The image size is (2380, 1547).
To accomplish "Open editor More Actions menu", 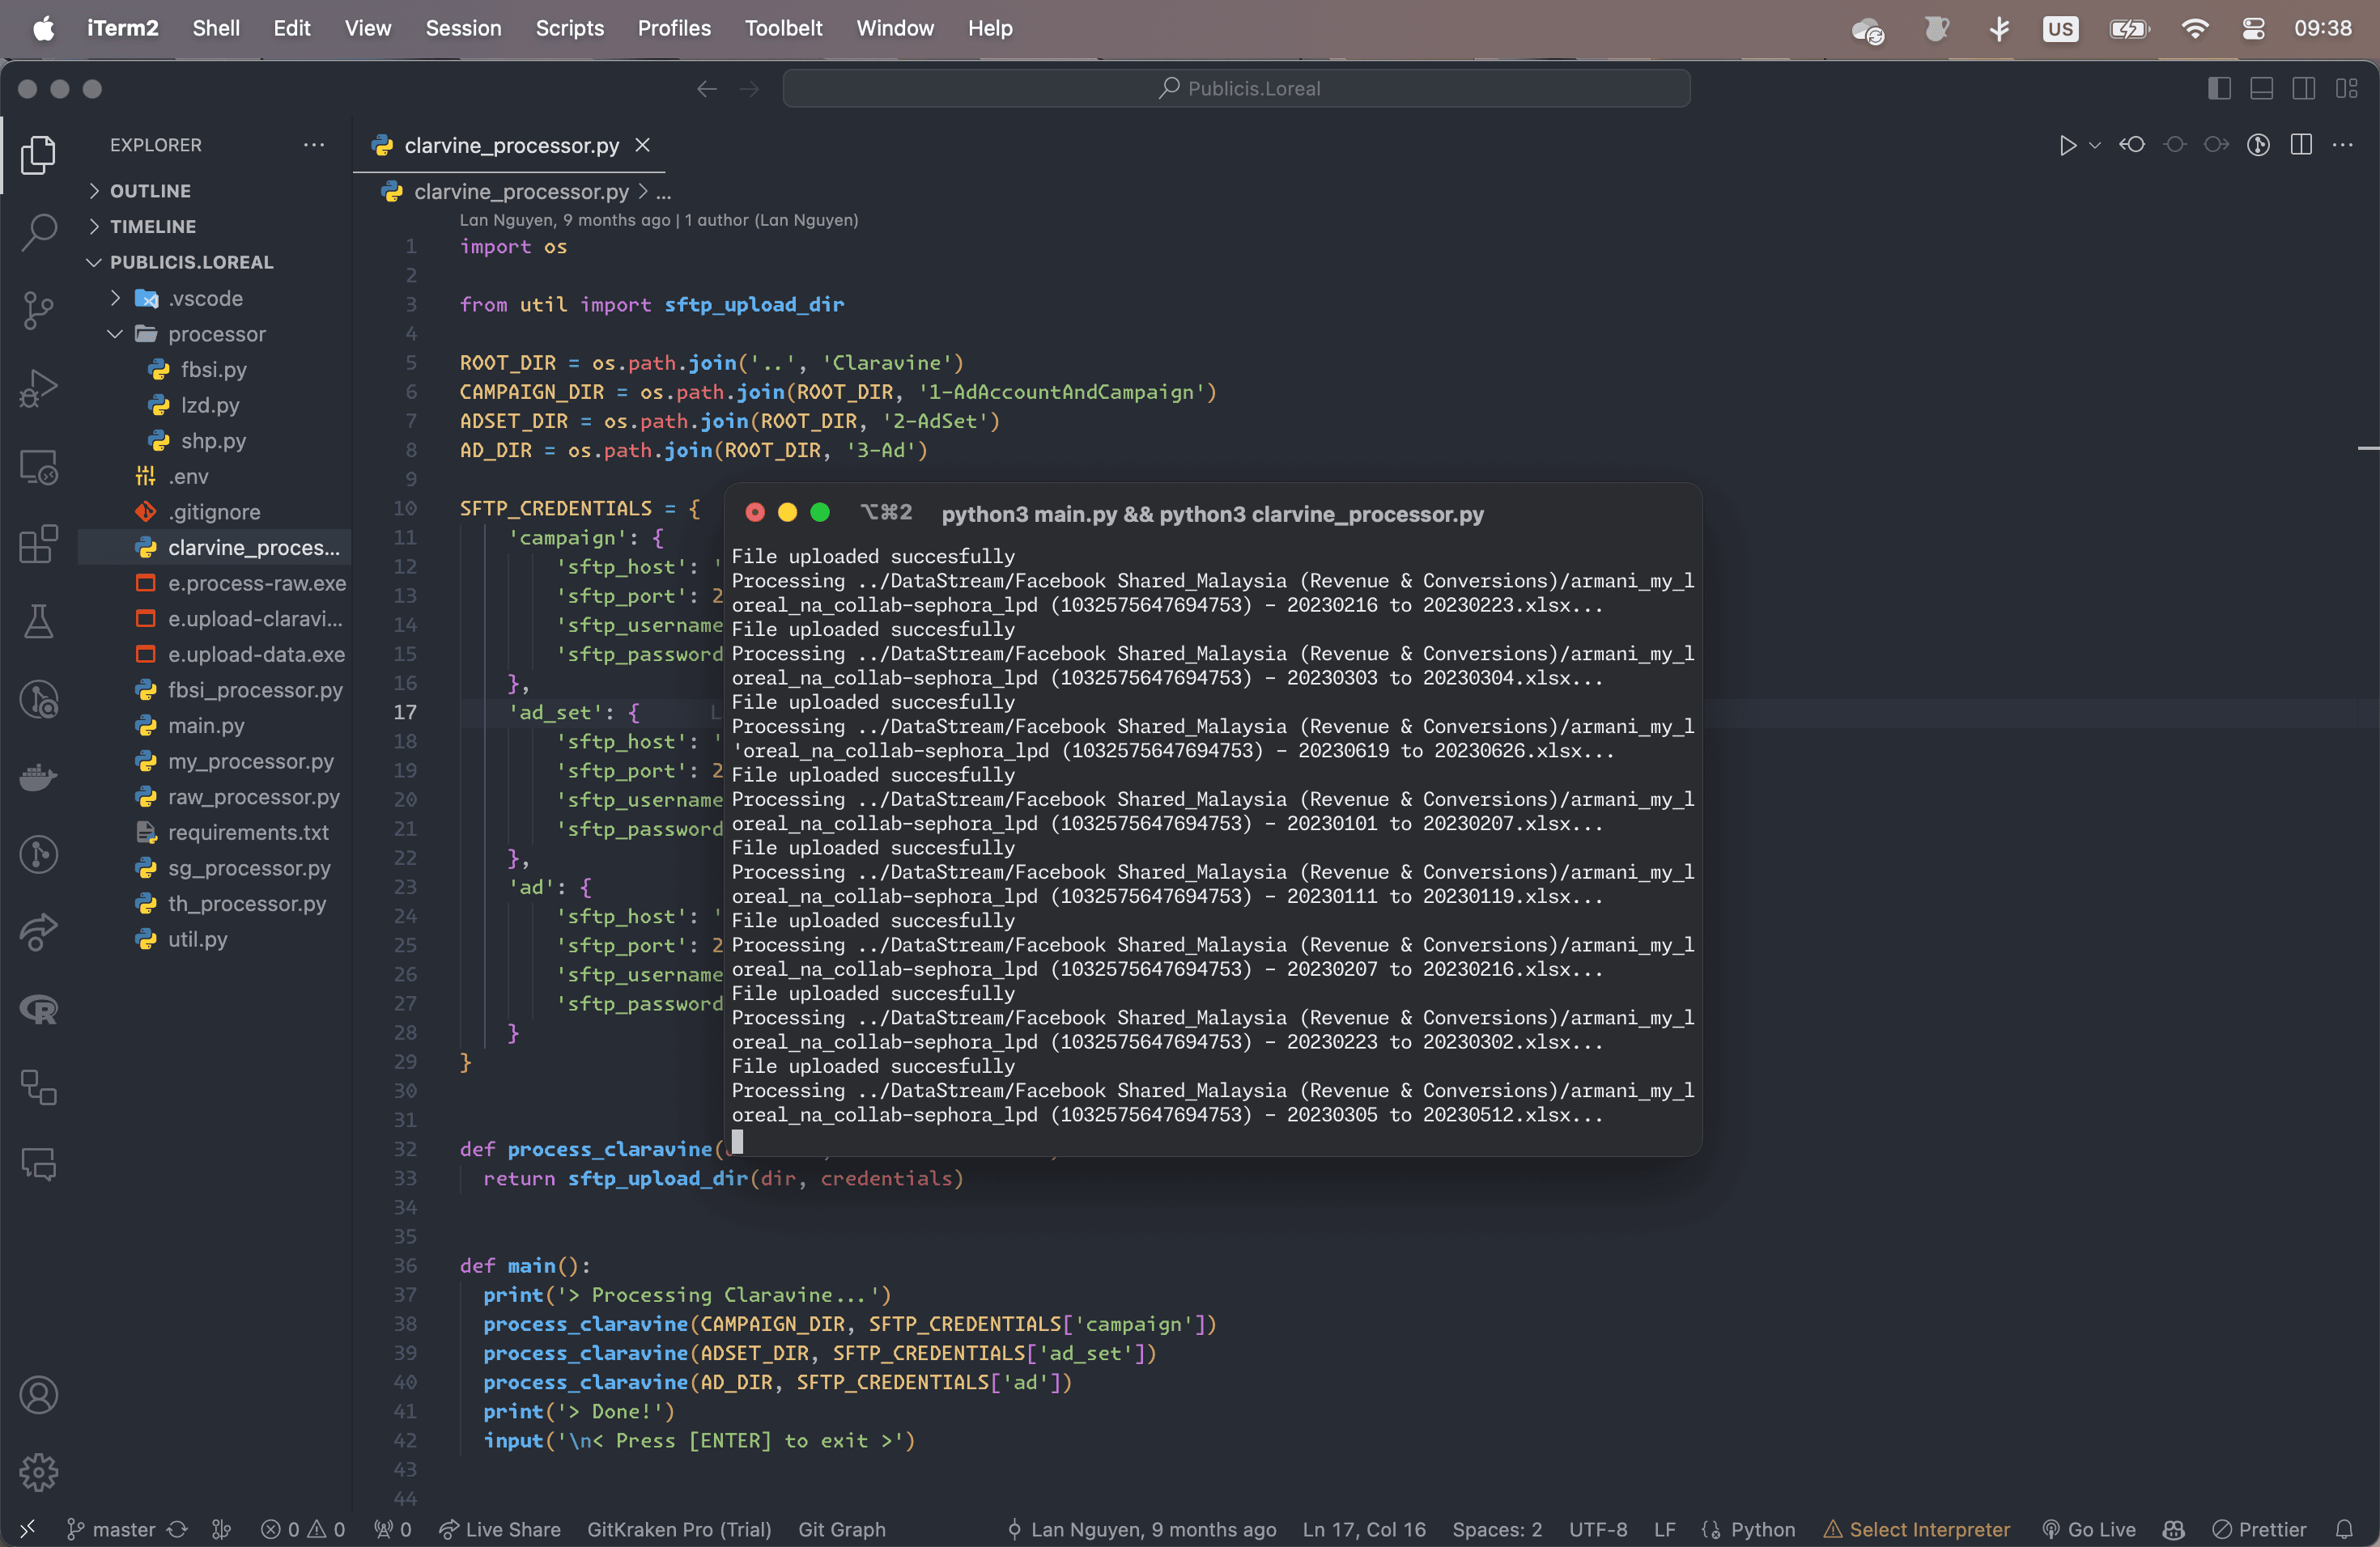I will [2342, 146].
